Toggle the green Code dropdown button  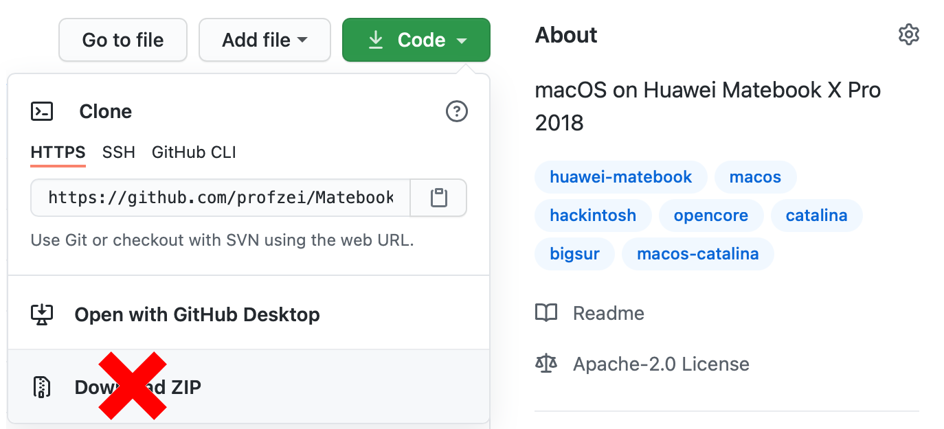pos(416,40)
